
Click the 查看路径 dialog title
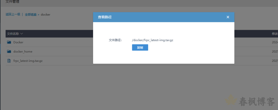pos(105,17)
